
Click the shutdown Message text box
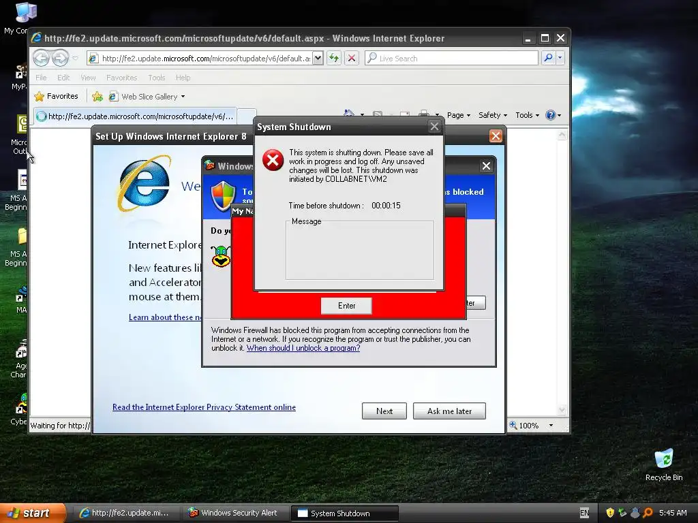(x=360, y=251)
